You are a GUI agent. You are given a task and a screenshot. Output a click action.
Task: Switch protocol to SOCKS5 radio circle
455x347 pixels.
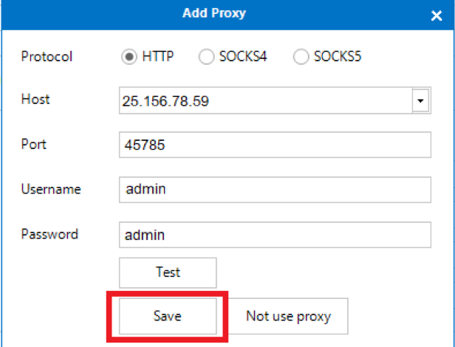click(x=301, y=57)
